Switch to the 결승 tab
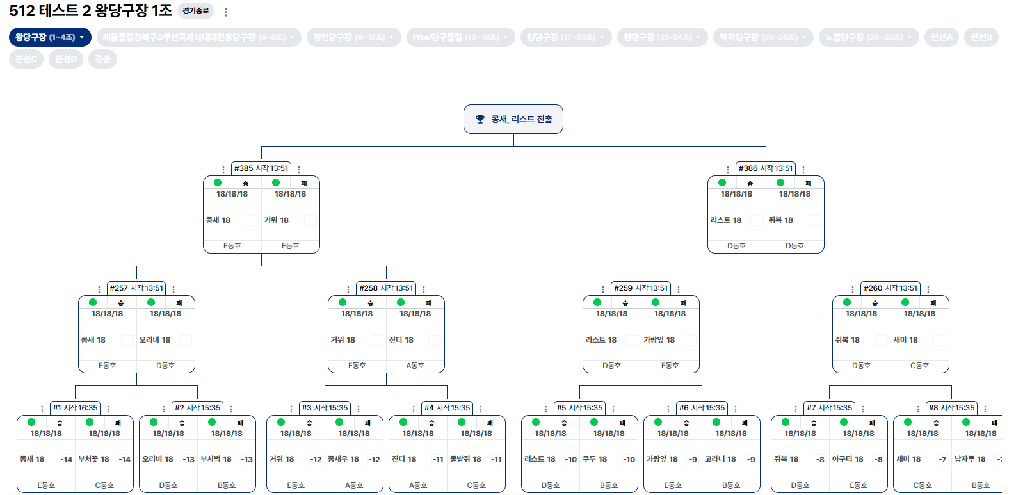The width and height of the screenshot is (1016, 495). [x=102, y=59]
